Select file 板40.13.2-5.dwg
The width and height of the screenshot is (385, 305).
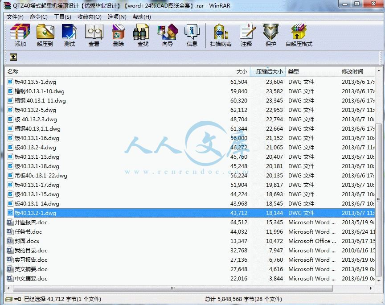click(x=35, y=110)
